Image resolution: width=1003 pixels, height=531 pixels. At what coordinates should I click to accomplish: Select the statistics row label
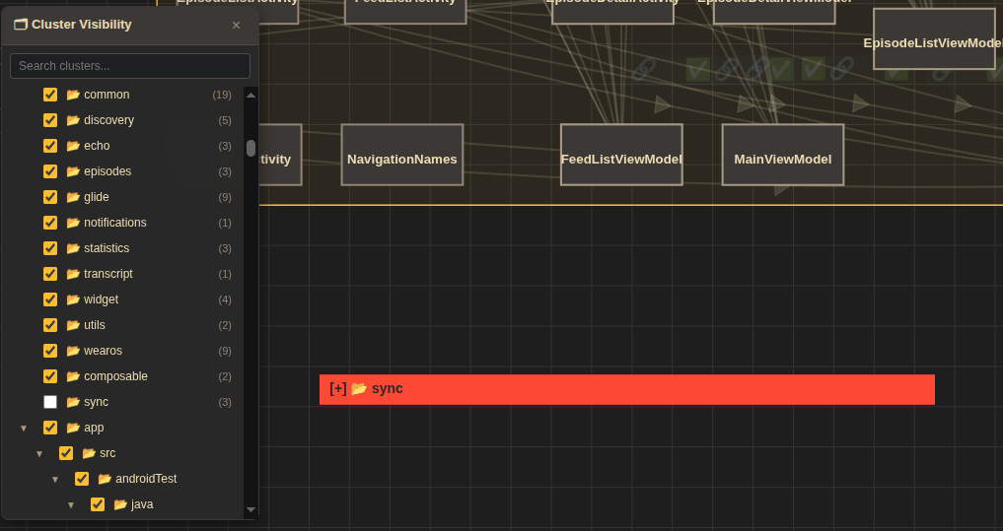pos(107,248)
